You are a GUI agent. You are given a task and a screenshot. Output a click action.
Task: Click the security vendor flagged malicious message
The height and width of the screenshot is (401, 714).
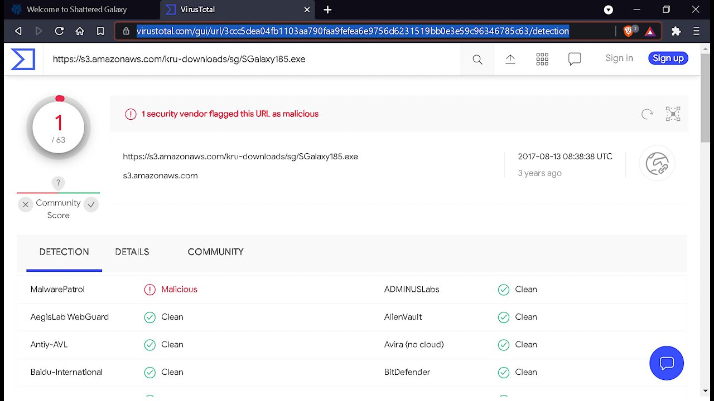pyautogui.click(x=230, y=114)
